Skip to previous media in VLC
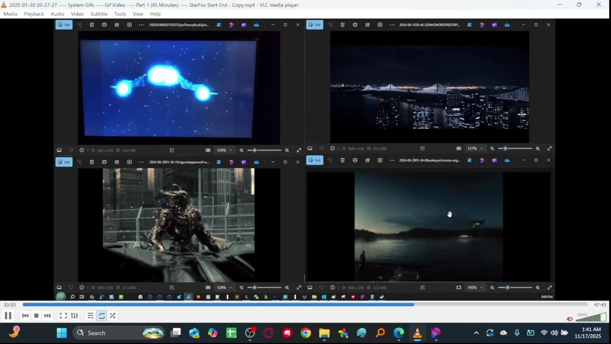Screen dimensions: 611x344 pyautogui.click(x=25, y=316)
